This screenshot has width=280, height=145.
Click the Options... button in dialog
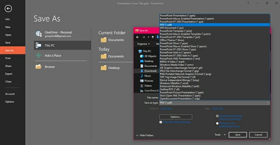(176, 117)
